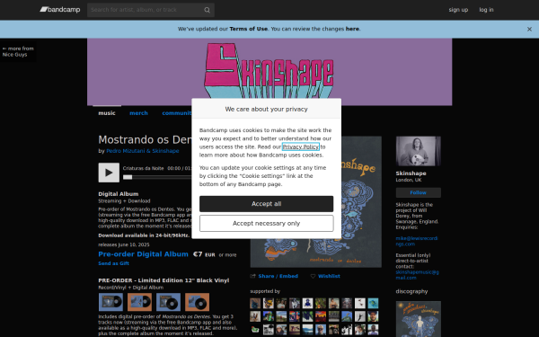Screen dimensions: 539x337
Task: Open fourth vinyl product thumbnail
Action: 197,302
